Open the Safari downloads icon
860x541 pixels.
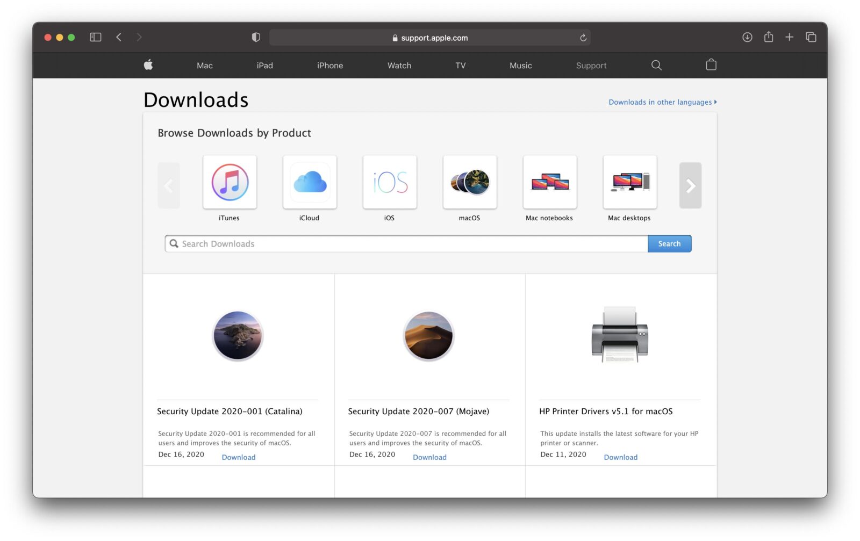tap(747, 37)
